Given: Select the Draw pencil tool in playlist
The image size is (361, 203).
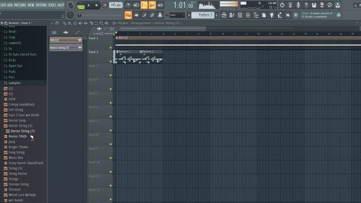Looking at the screenshot, I should coord(65,23).
